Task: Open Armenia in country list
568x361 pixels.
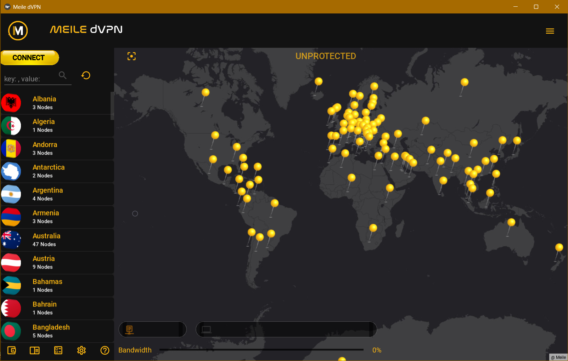Action: (57, 217)
